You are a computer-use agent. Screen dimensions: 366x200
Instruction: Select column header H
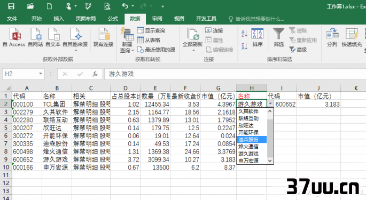coord(252,88)
